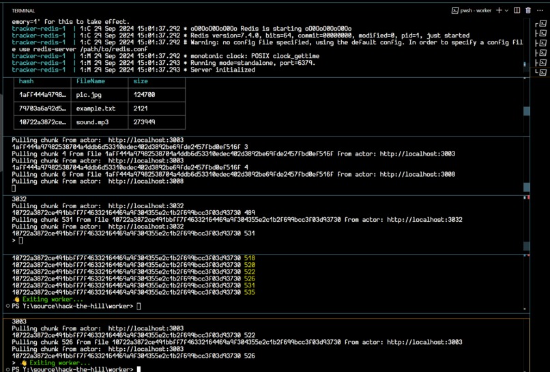Open localhost:3032 link on chunk 531 line
The image size is (550, 372).
(424, 220)
